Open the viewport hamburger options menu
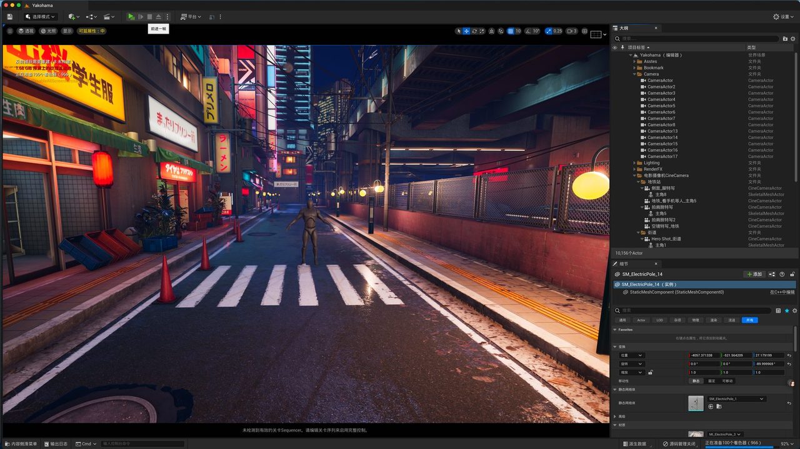This screenshot has width=800, height=449. [x=10, y=31]
